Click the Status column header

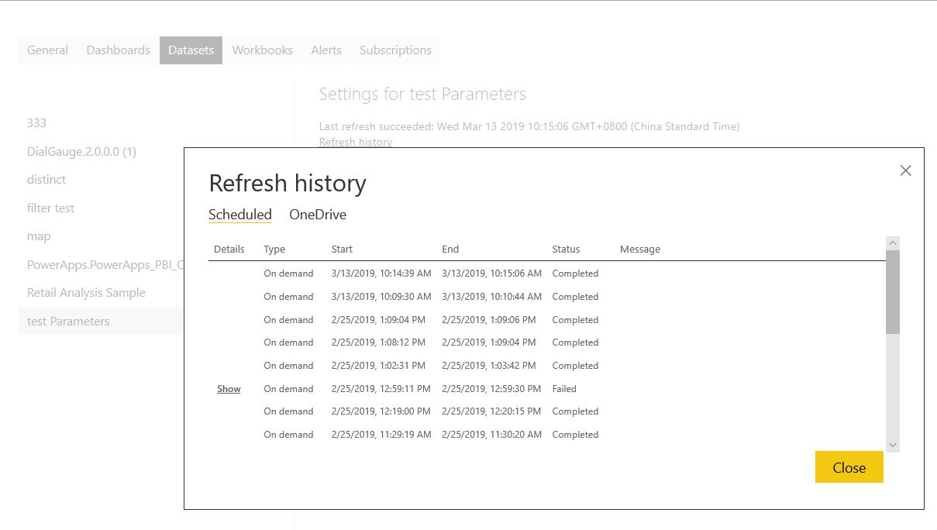566,249
